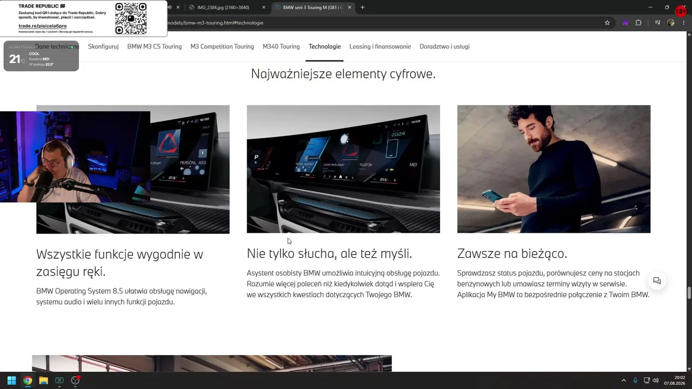The width and height of the screenshot is (692, 389).
Task: Open the Chrome profile avatar
Action: tap(671, 23)
